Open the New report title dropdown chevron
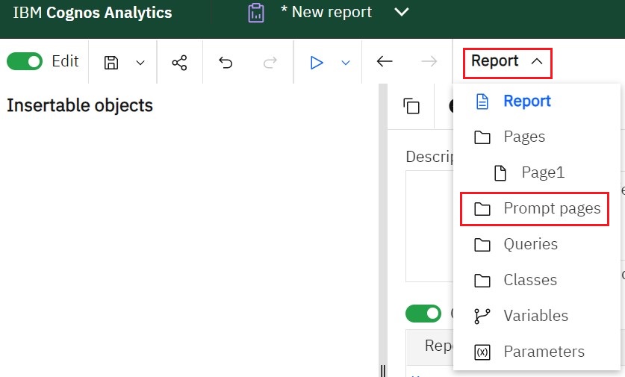The height and width of the screenshot is (377, 625). click(402, 12)
